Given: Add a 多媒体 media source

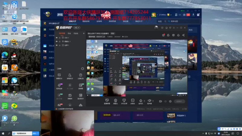Looking at the screenshot, I should pyautogui.click(x=132, y=102).
